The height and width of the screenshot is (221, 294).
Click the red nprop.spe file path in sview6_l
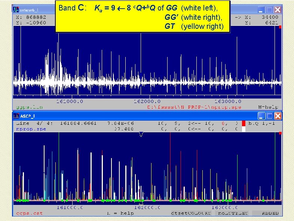tap(194, 107)
